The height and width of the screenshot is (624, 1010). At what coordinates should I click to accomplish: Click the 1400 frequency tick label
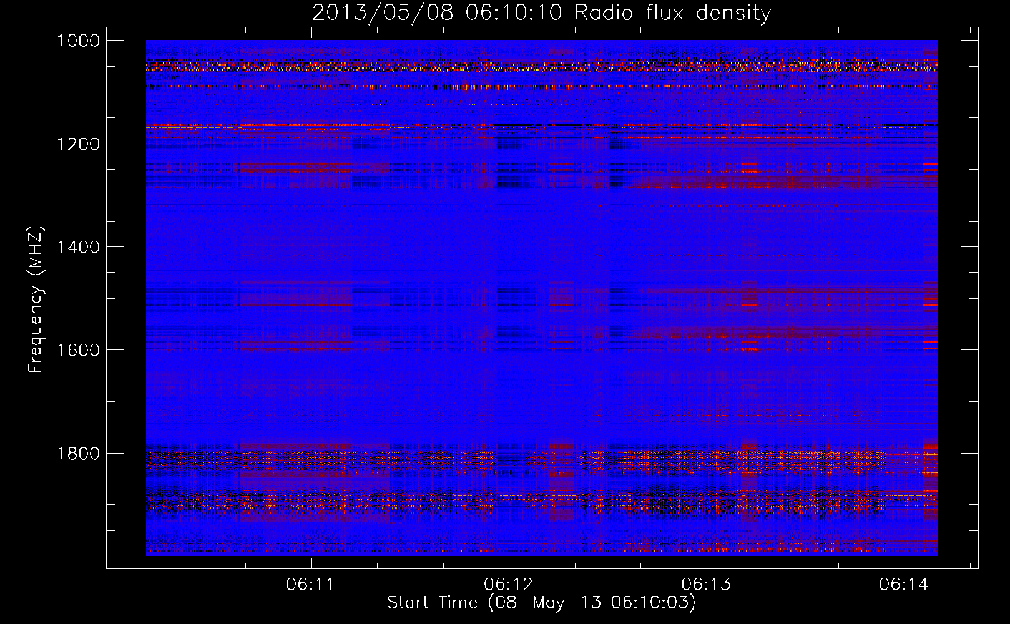point(78,247)
